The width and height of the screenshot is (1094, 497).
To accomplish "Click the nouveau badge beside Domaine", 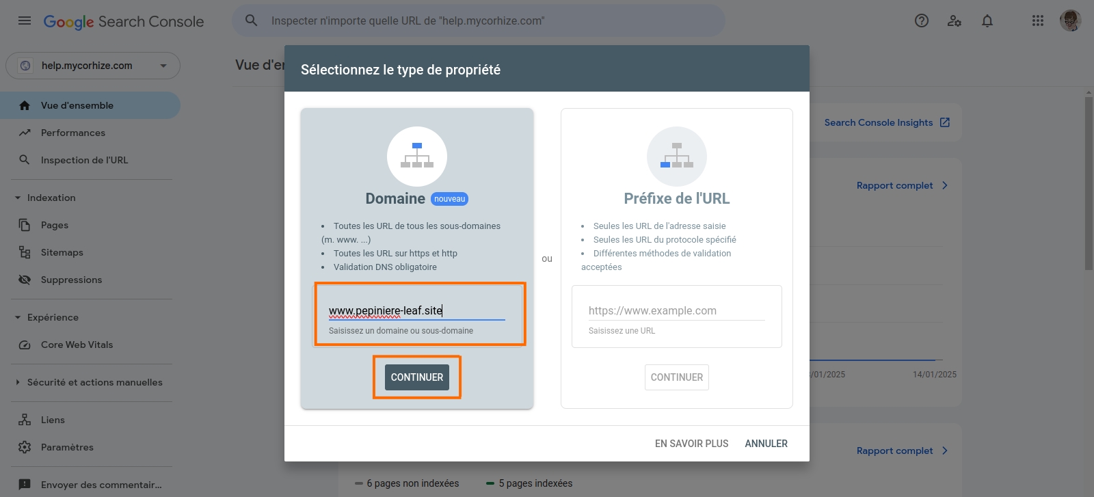I will point(449,199).
